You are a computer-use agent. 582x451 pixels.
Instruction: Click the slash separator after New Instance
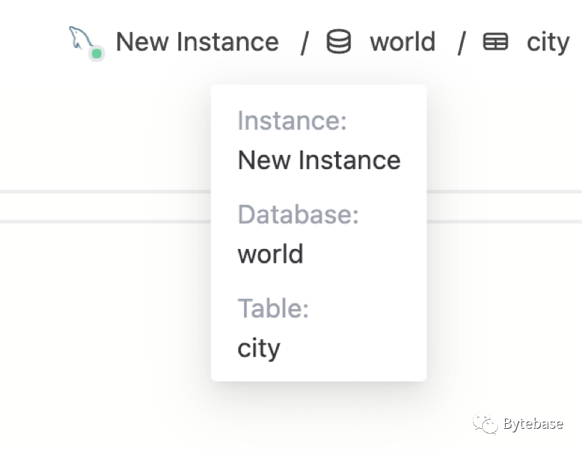[x=305, y=43]
